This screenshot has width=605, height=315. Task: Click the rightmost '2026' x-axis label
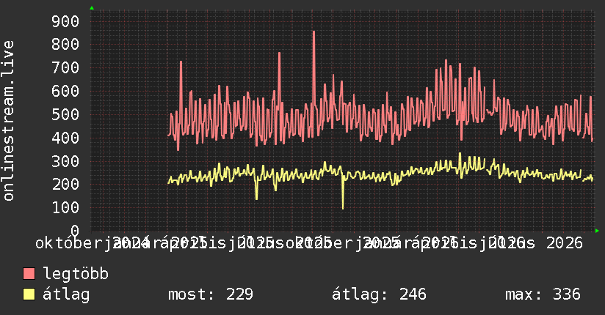[x=565, y=243]
